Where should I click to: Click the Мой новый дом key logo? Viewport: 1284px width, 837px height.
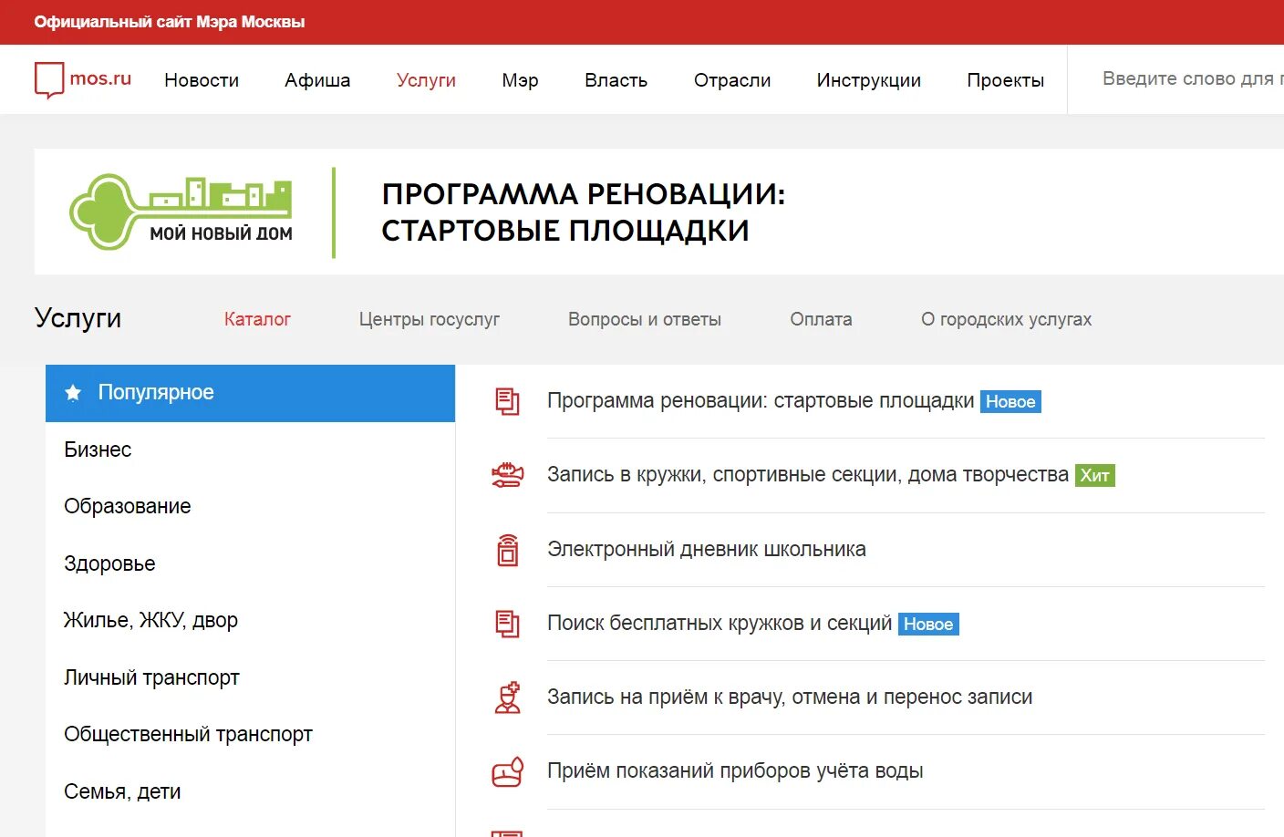tap(181, 212)
